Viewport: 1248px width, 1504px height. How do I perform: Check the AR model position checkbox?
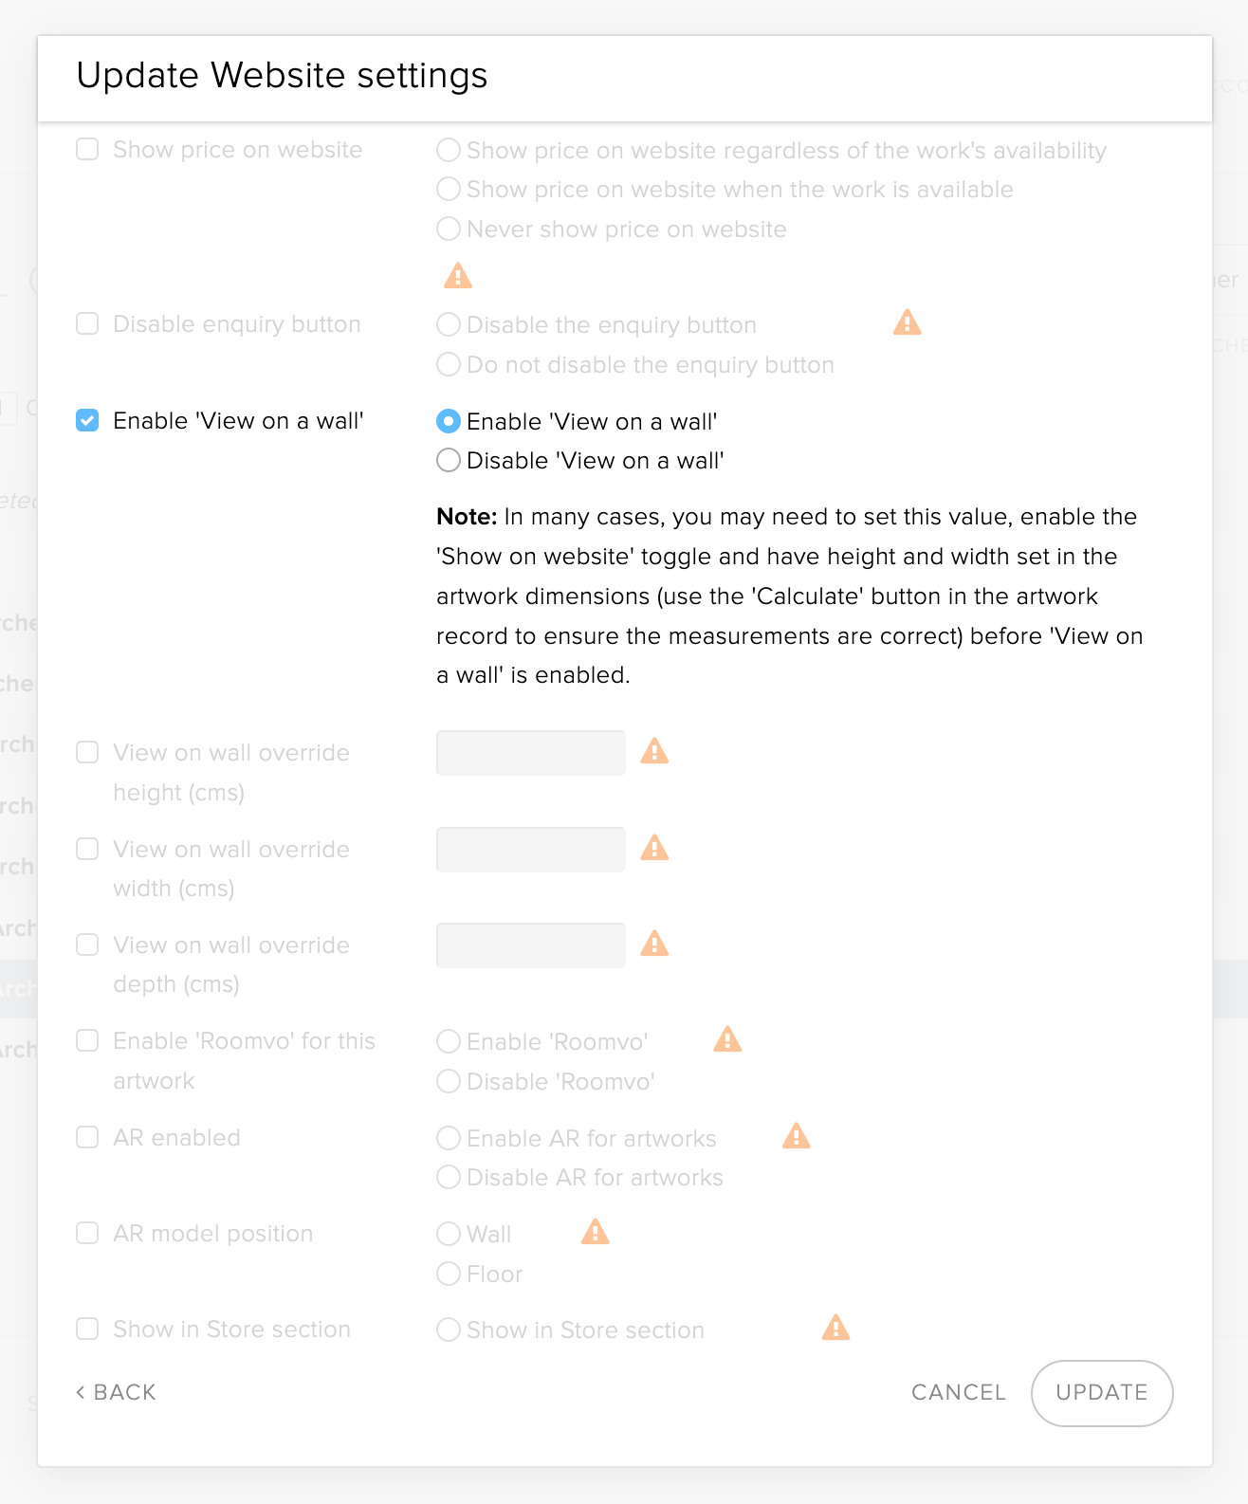click(87, 1233)
